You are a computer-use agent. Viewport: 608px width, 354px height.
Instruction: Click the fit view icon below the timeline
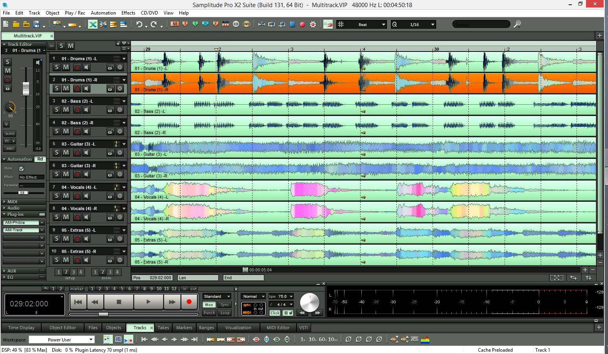tap(556, 278)
